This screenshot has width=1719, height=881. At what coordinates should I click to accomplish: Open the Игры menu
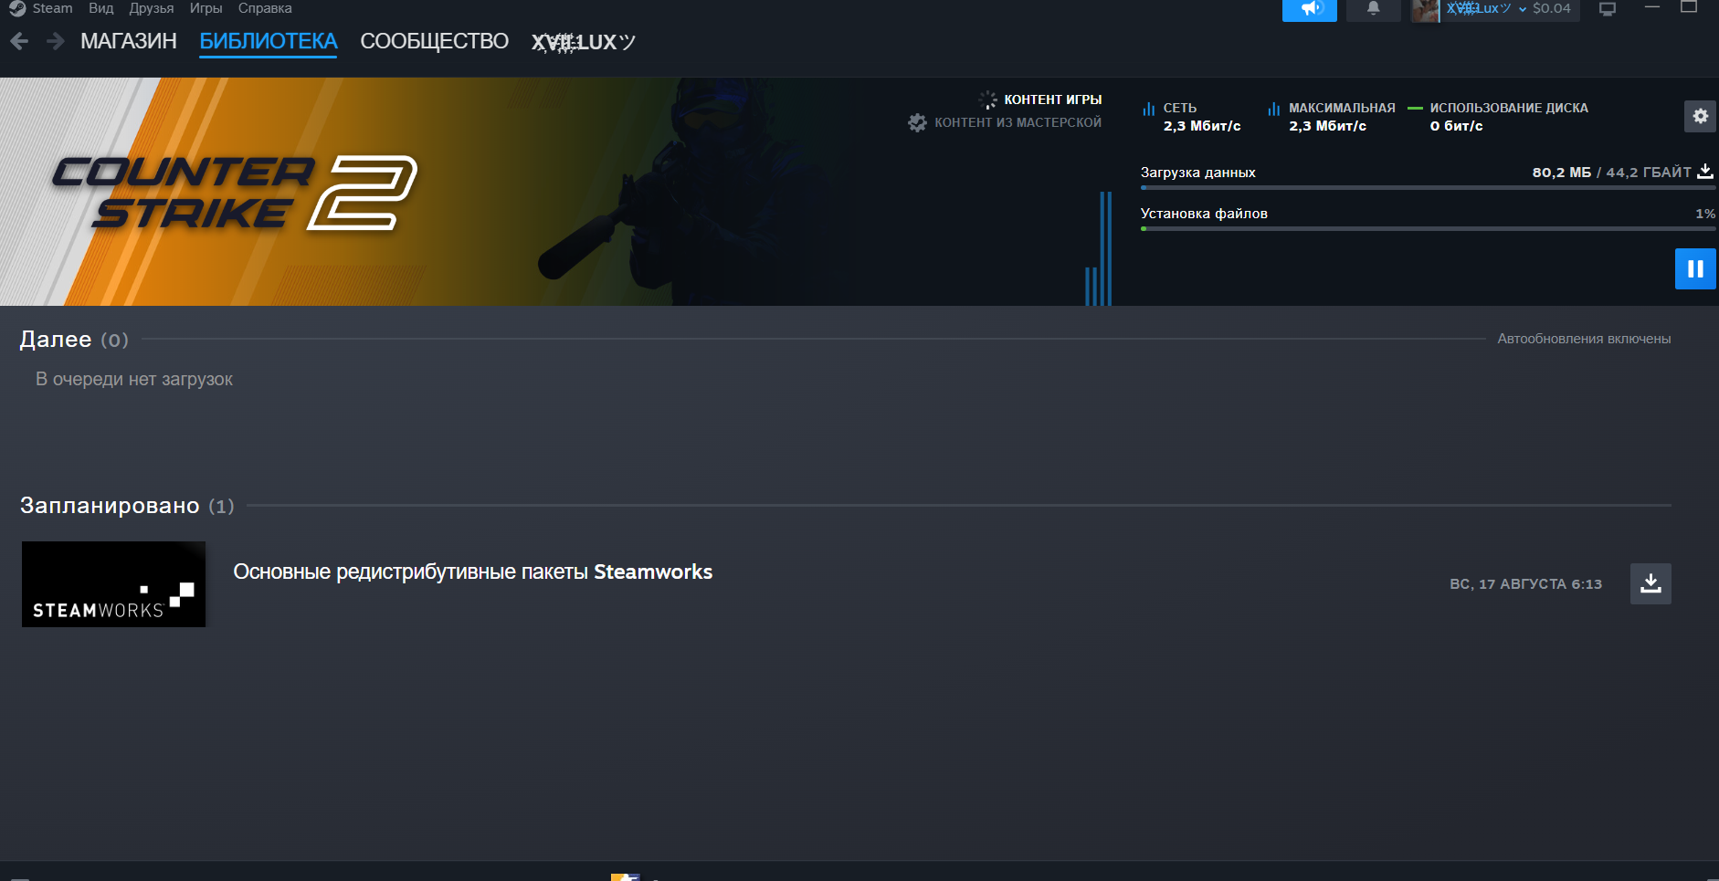tap(206, 8)
